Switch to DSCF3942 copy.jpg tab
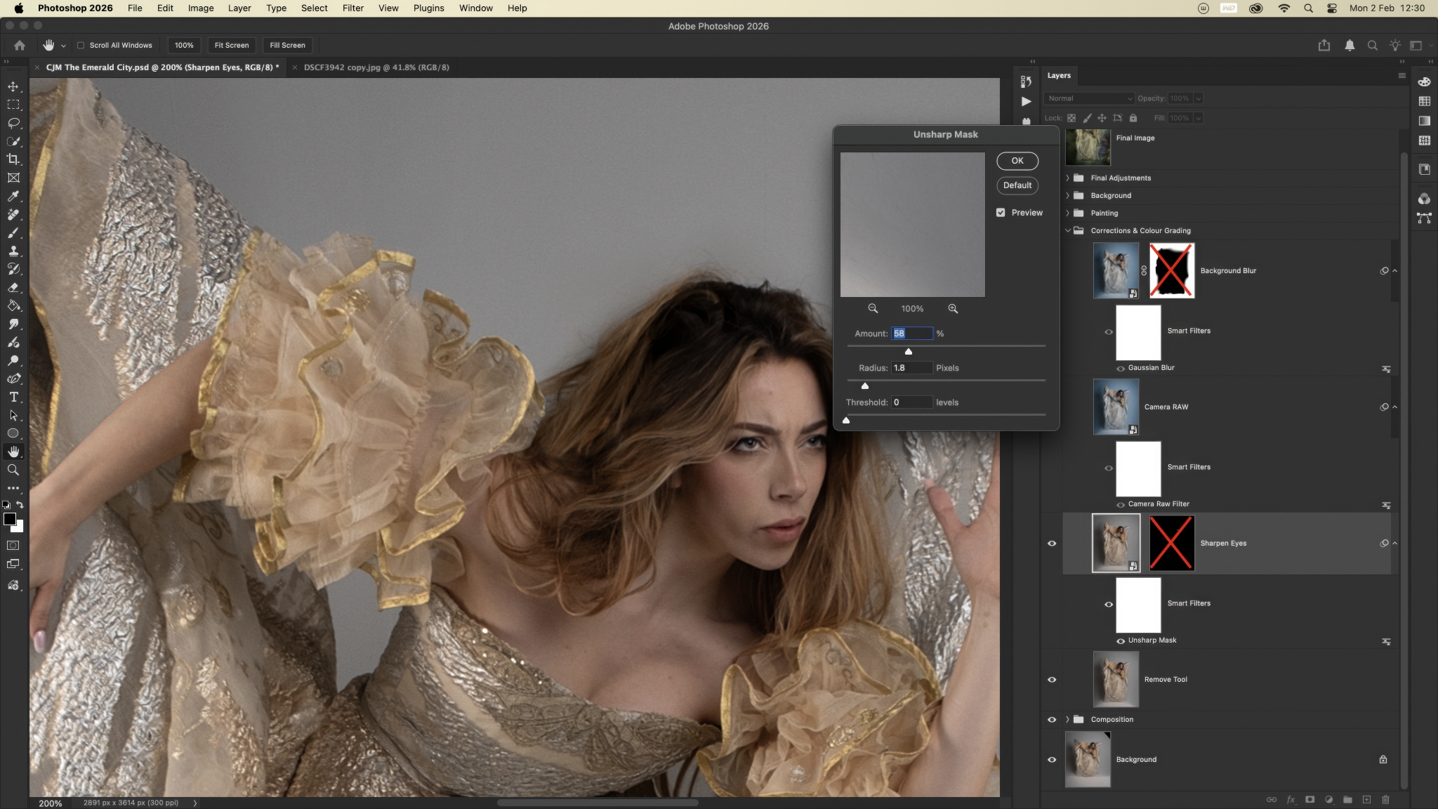The image size is (1438, 809). pyautogui.click(x=376, y=67)
